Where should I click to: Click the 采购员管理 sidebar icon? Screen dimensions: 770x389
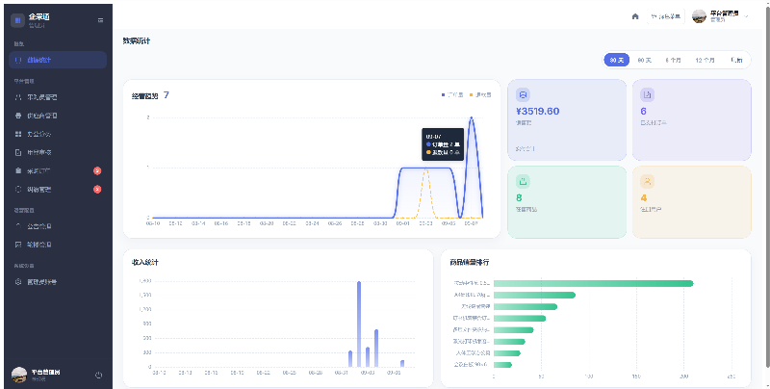(18, 97)
